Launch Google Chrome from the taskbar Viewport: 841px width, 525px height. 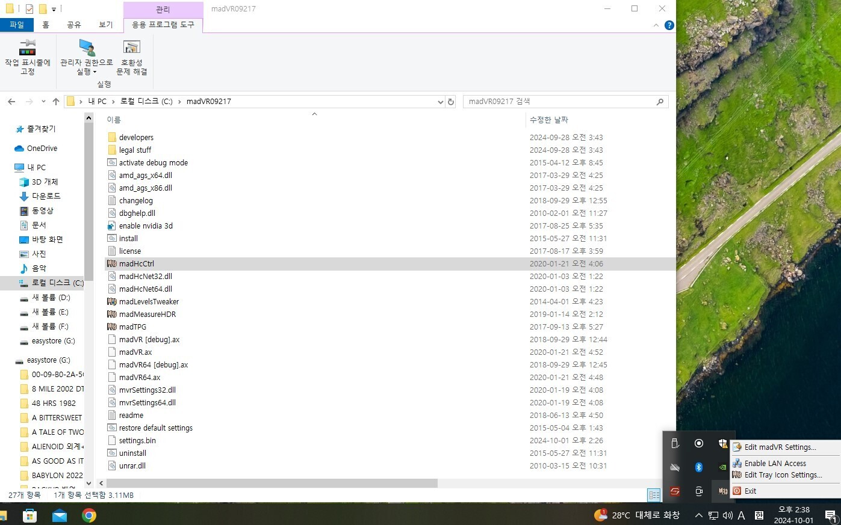click(x=89, y=515)
